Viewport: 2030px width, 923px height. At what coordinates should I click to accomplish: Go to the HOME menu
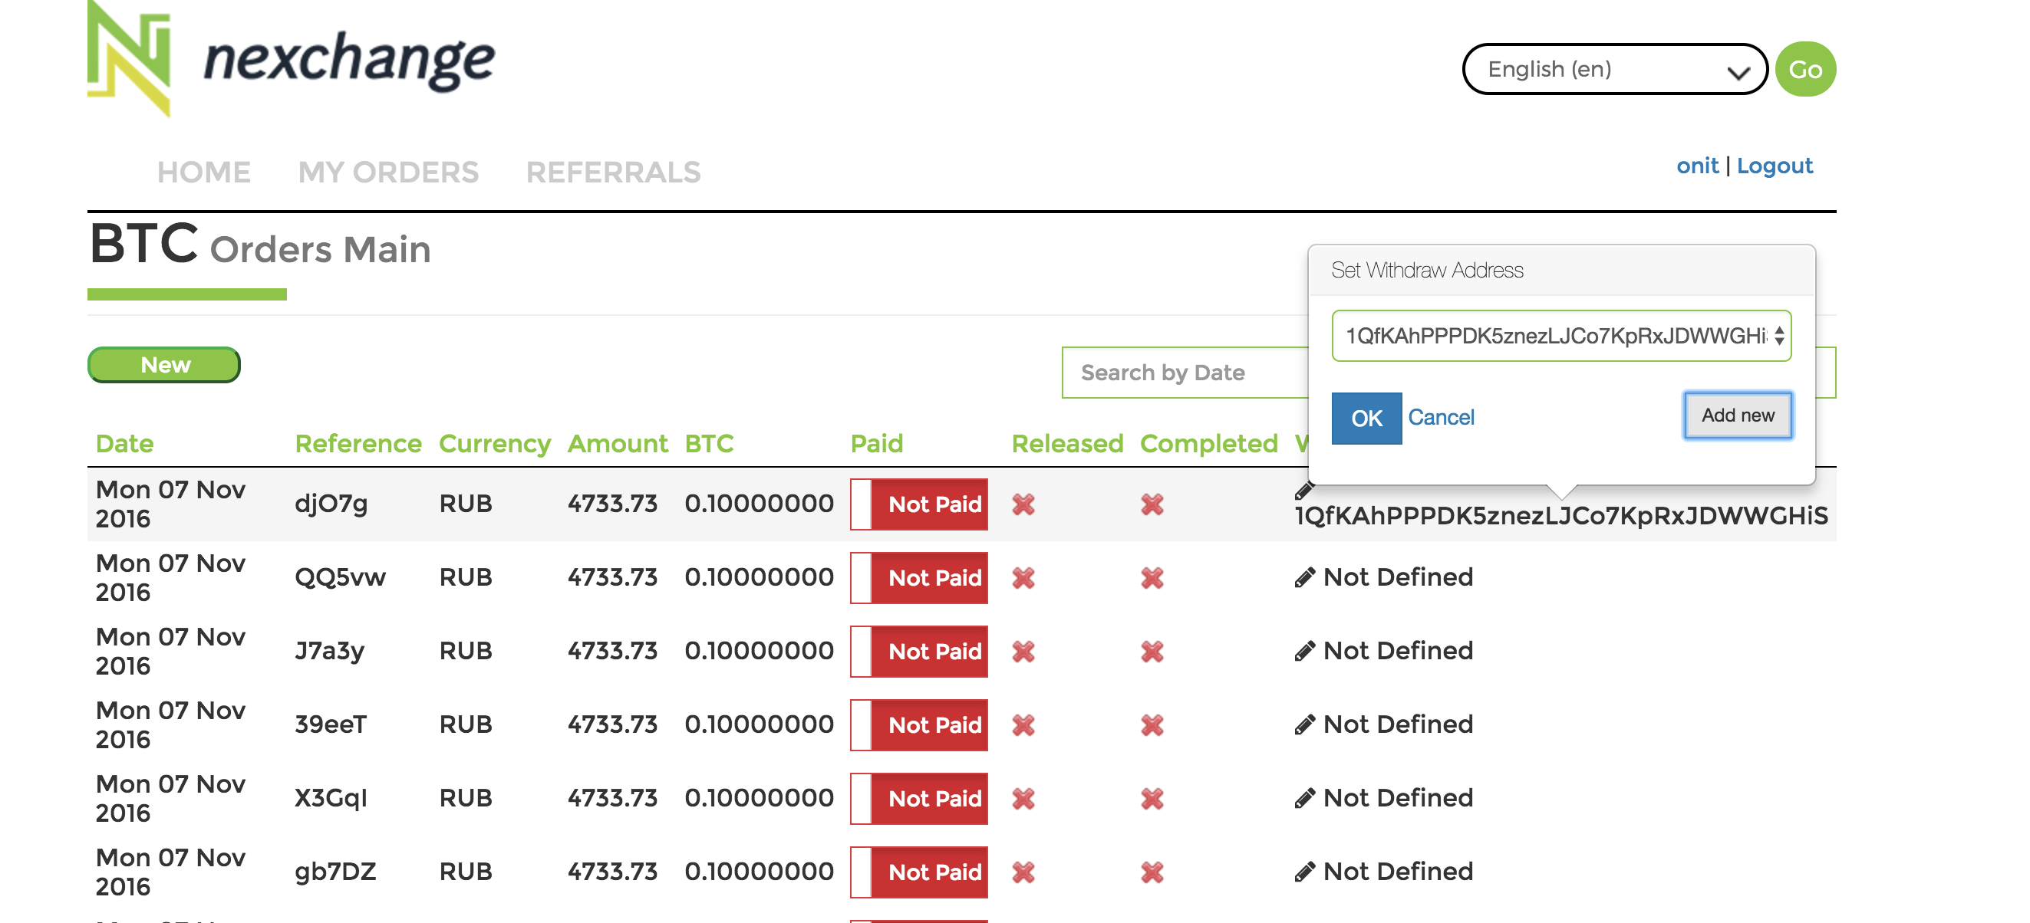coord(204,172)
